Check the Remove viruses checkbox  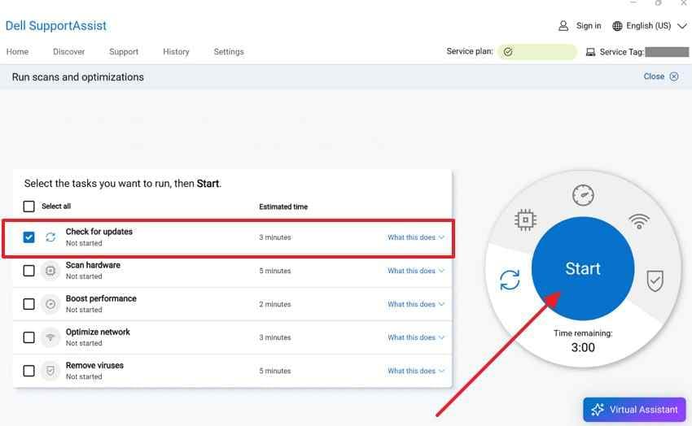pyautogui.click(x=28, y=371)
